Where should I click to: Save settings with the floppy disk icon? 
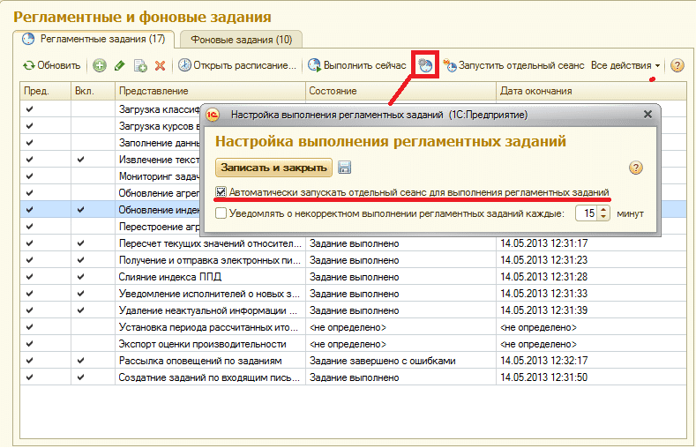click(344, 168)
